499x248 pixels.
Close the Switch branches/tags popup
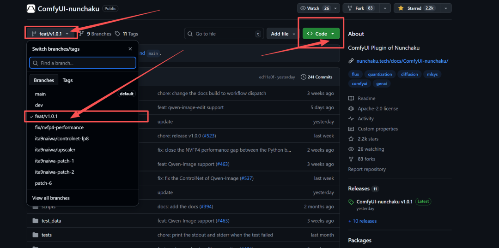point(130,49)
